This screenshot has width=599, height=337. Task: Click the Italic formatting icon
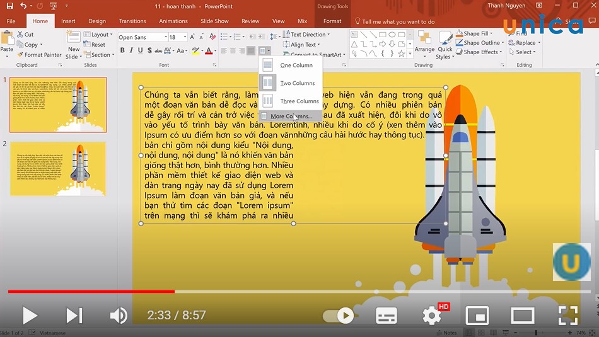(x=131, y=50)
